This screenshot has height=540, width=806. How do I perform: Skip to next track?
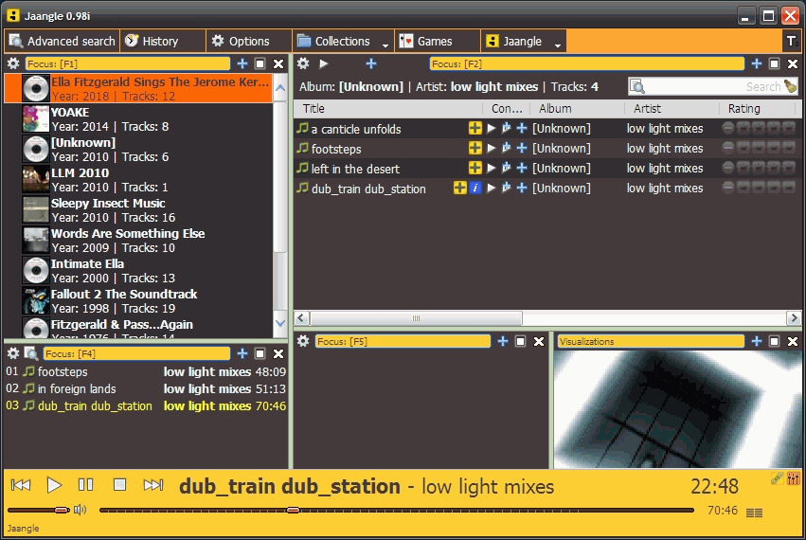153,484
